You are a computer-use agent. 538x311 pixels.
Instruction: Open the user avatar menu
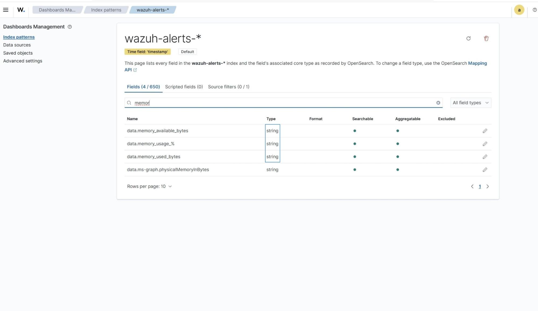pos(519,10)
